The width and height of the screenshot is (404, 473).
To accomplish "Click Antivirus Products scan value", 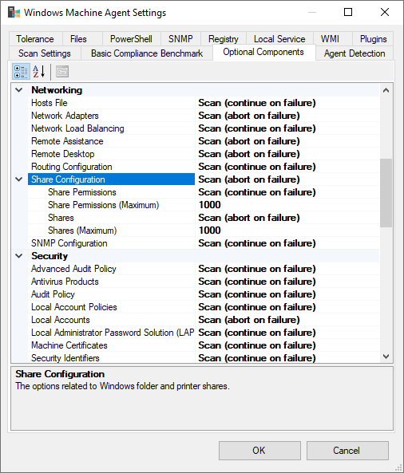I will click(287, 282).
